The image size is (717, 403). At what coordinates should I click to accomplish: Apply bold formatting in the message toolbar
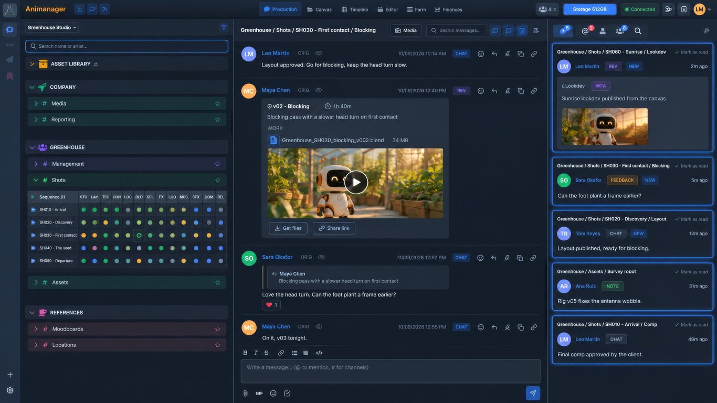pyautogui.click(x=245, y=353)
